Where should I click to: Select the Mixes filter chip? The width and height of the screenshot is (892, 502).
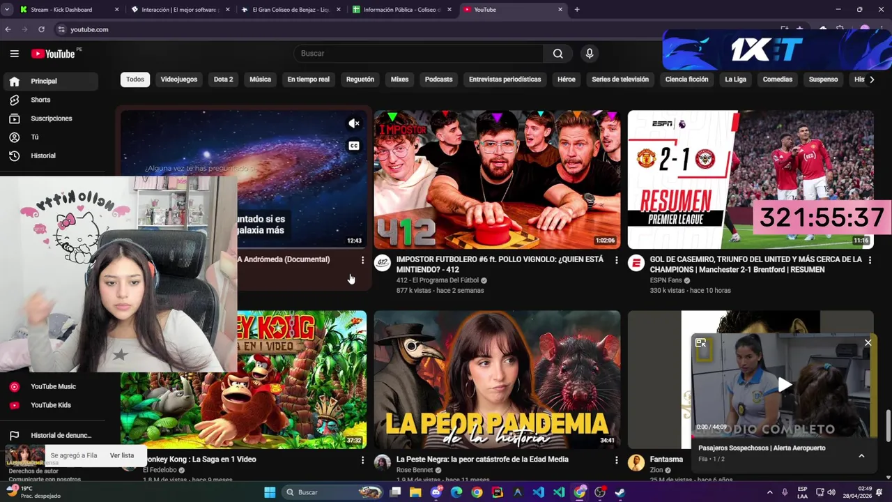(400, 79)
